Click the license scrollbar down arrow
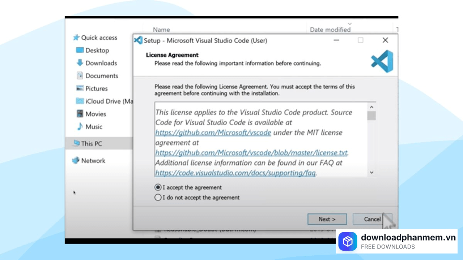 coord(371,173)
